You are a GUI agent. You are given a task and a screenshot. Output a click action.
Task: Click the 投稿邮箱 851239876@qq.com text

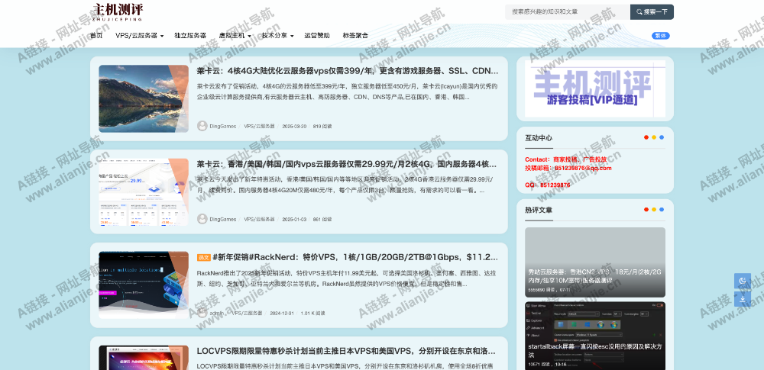point(568,168)
